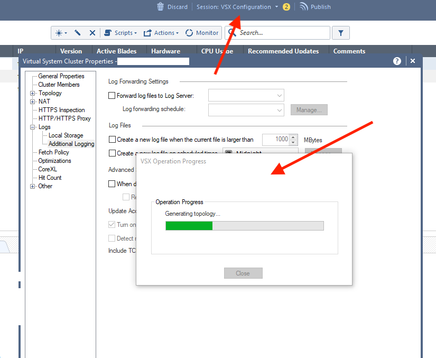
Task: Click the Edit pencil icon in toolbar
Action: tap(78, 33)
